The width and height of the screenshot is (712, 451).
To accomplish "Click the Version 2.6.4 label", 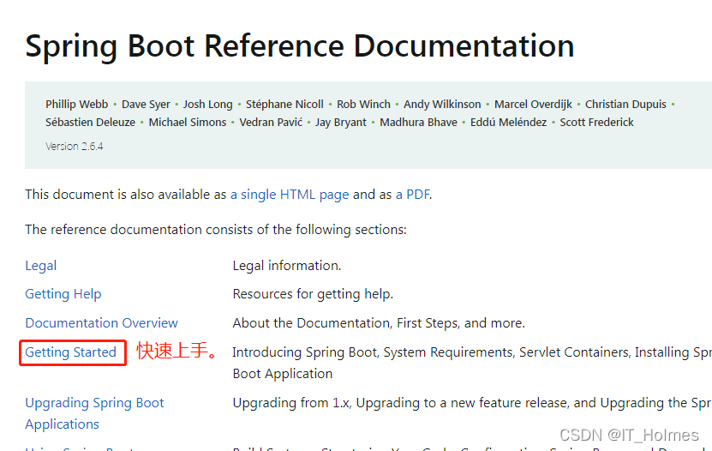I will 74,147.
